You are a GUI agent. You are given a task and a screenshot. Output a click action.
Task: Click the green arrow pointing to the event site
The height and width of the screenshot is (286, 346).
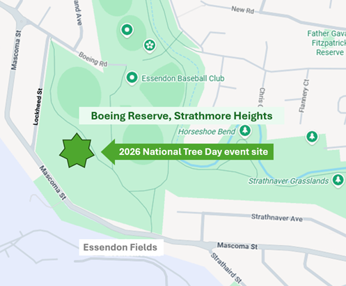point(109,152)
